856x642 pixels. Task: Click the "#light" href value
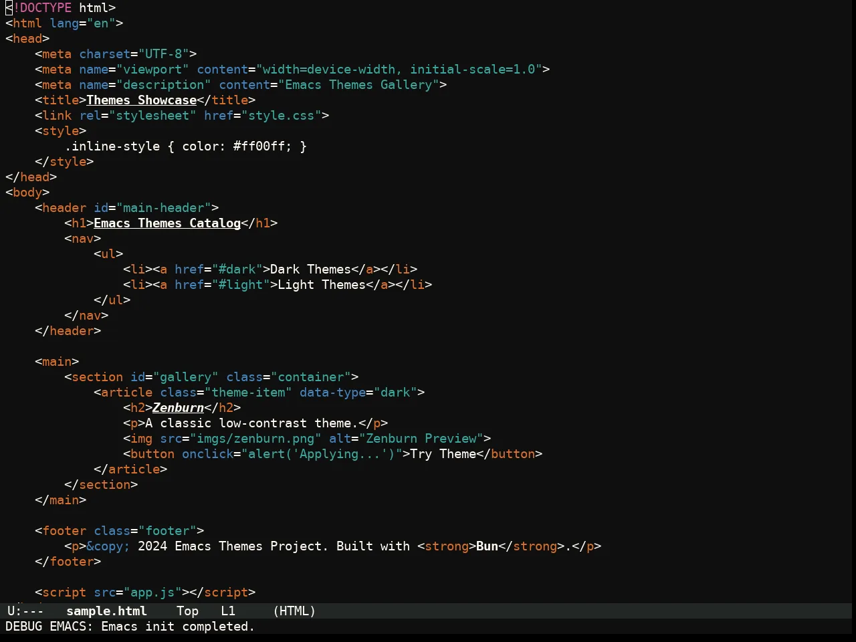[241, 284]
